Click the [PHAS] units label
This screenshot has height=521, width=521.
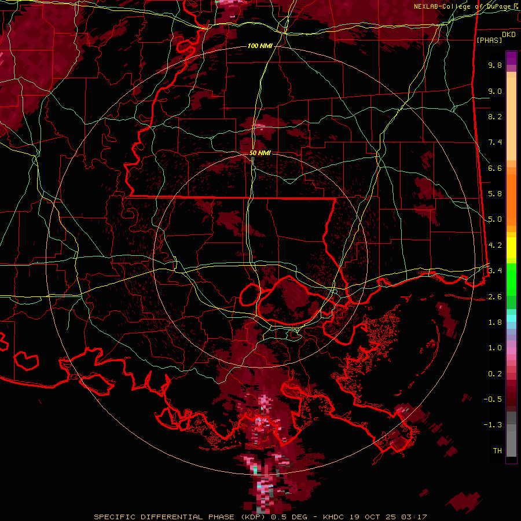tap(489, 41)
